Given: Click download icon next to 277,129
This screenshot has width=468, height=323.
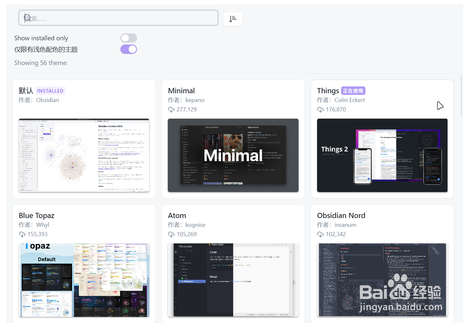Looking at the screenshot, I should (171, 110).
